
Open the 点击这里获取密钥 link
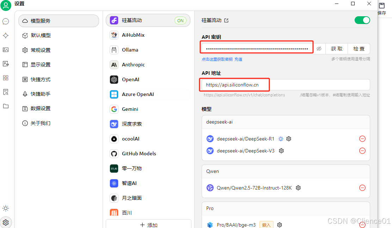[217, 59]
